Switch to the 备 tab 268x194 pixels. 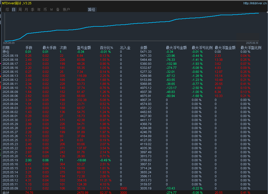[58, 9]
